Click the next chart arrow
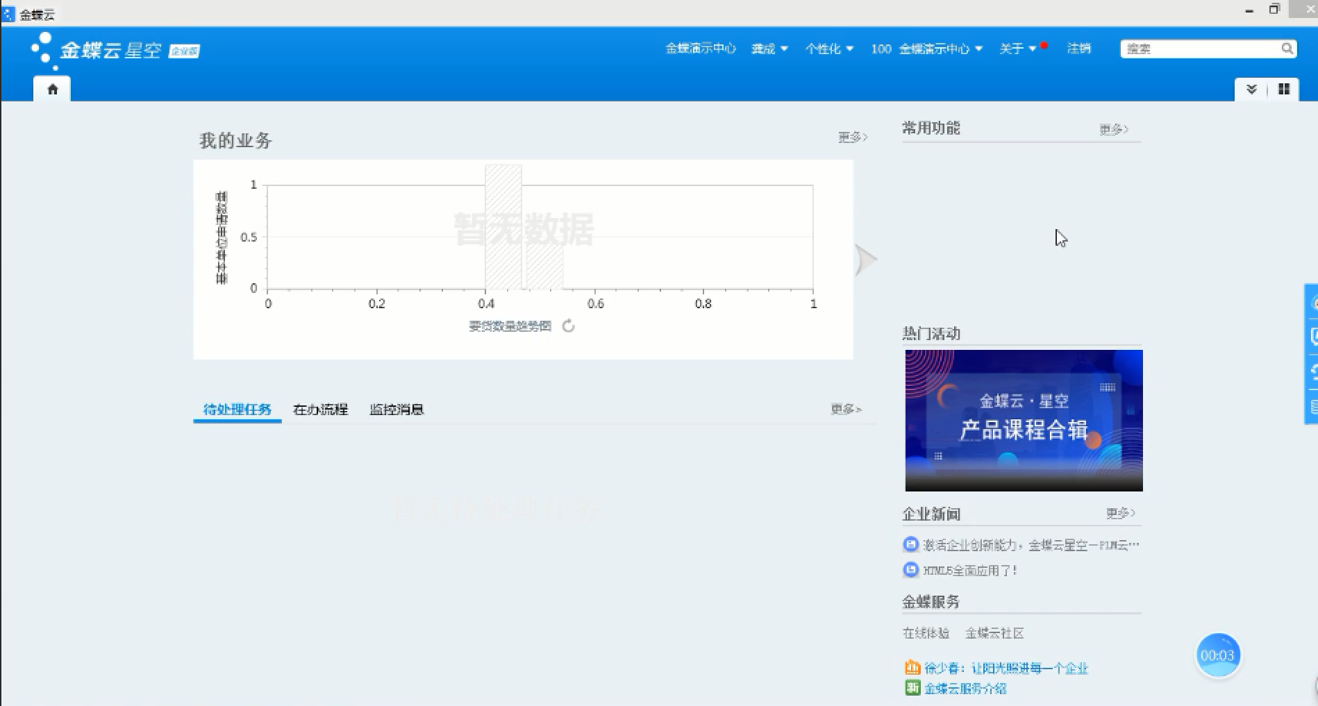This screenshot has height=706, width=1318. tap(865, 260)
